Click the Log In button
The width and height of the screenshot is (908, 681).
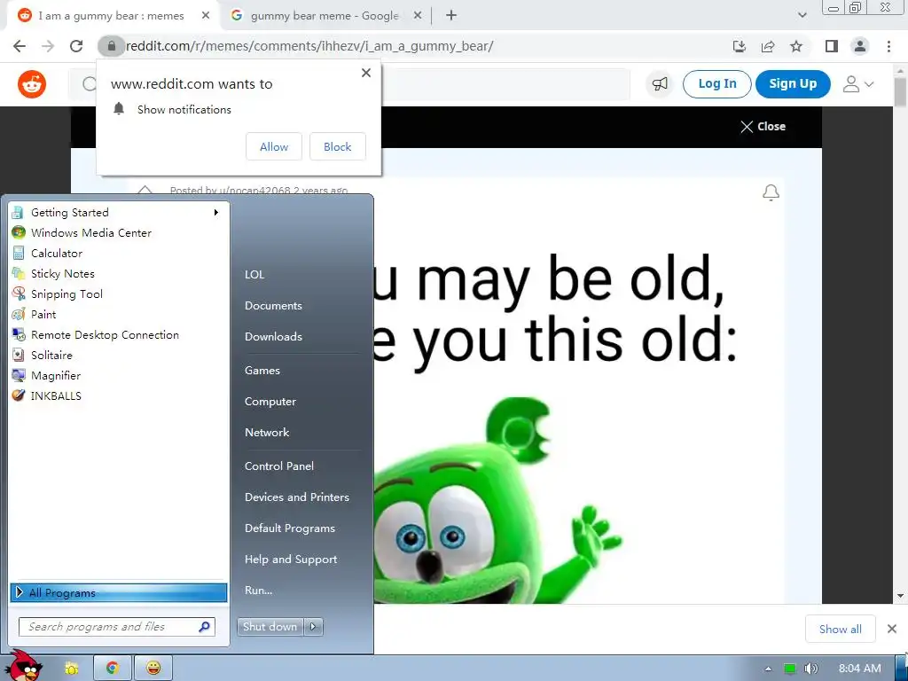716,84
